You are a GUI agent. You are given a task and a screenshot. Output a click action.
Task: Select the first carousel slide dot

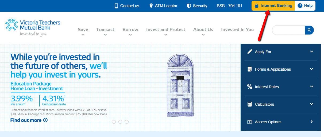click(x=114, y=122)
